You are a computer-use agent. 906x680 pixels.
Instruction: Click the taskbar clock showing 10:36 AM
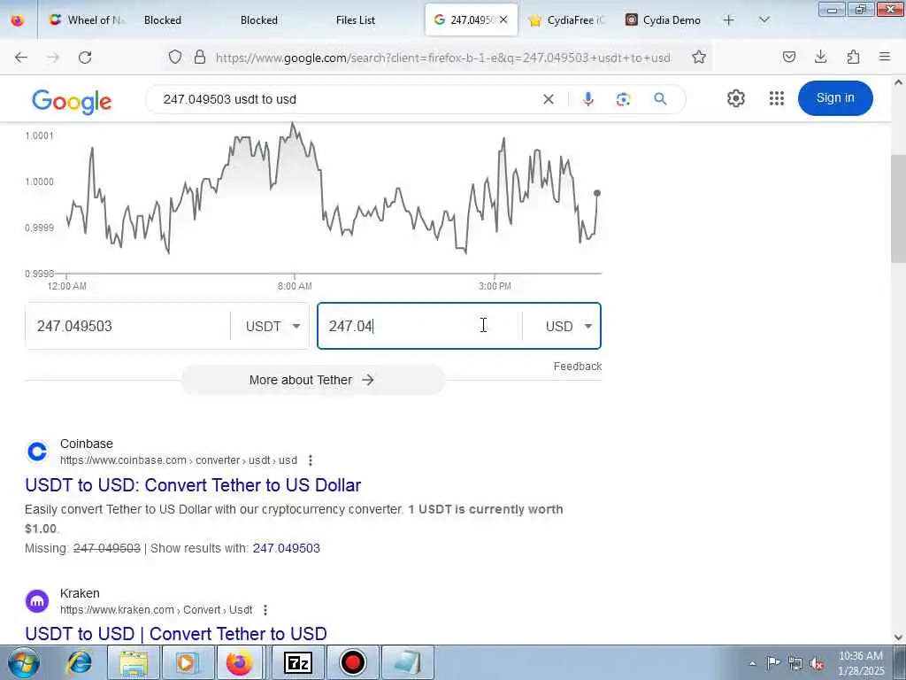tap(860, 663)
